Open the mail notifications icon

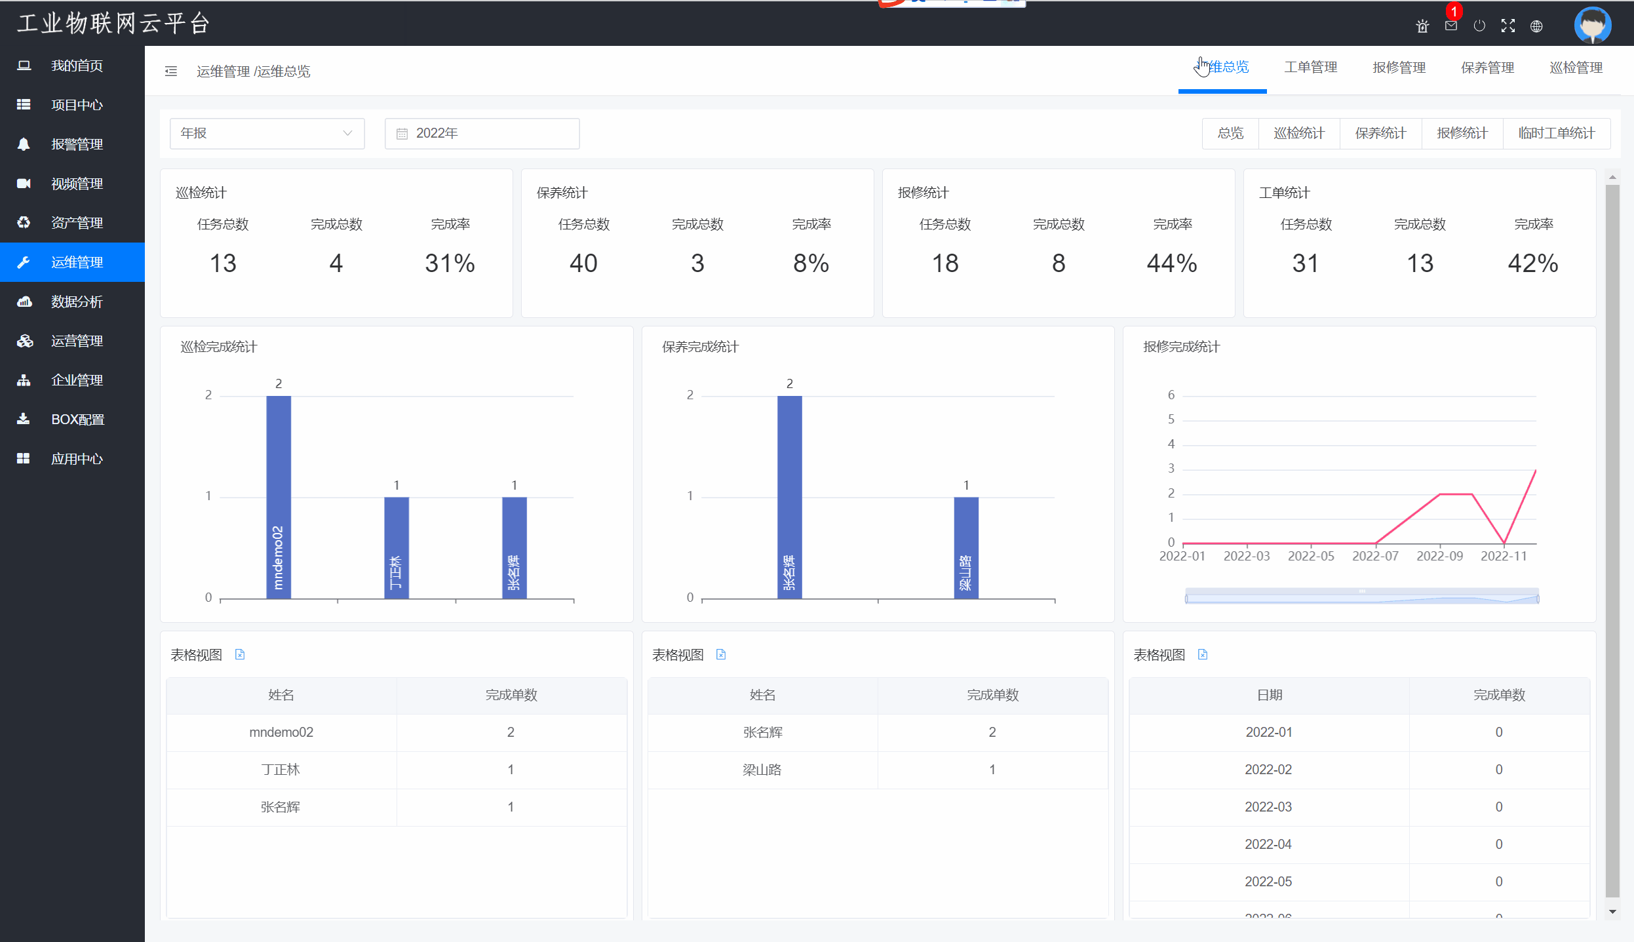pos(1450,26)
